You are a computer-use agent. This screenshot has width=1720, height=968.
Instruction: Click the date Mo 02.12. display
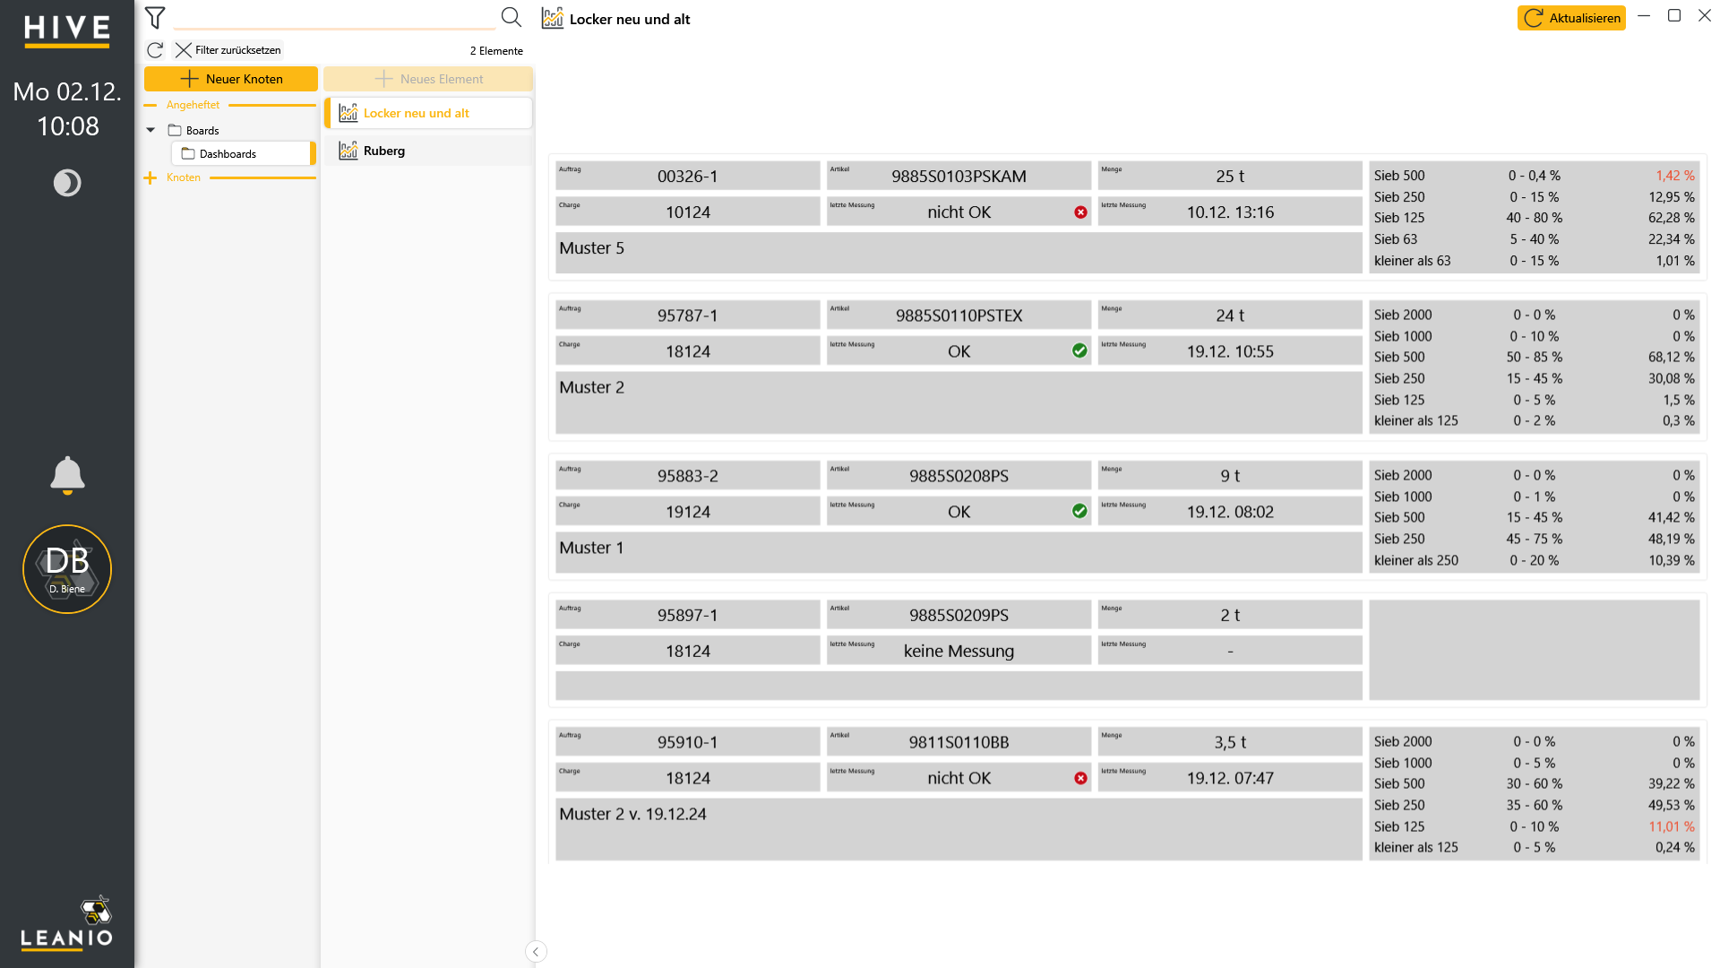coord(67,91)
